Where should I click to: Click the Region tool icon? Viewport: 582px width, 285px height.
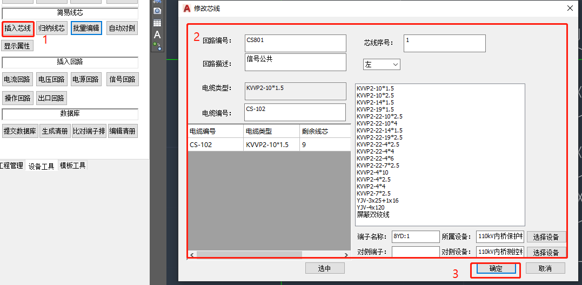click(157, 11)
